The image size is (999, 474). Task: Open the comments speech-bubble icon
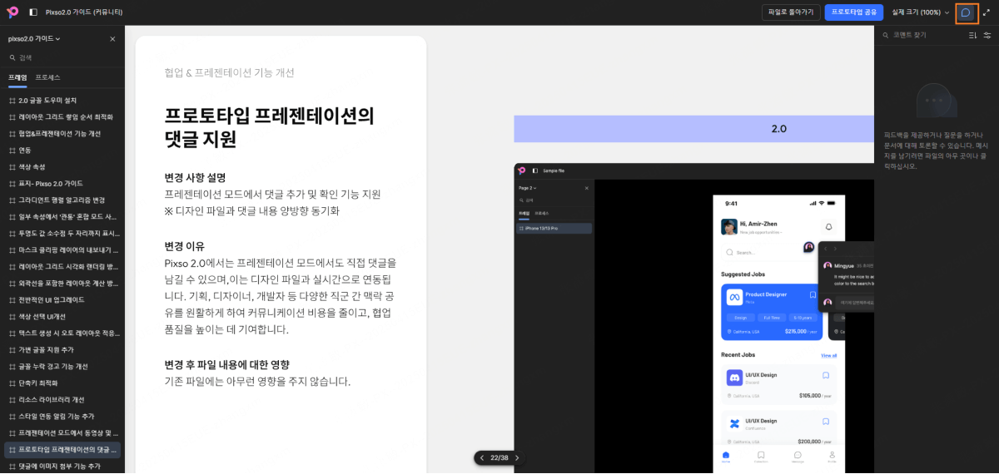pyautogui.click(x=966, y=12)
